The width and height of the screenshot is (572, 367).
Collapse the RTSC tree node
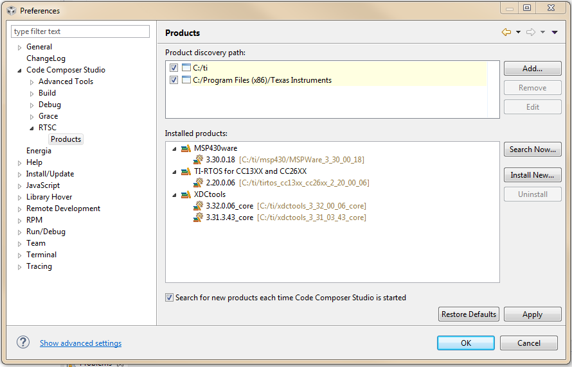[x=32, y=128]
